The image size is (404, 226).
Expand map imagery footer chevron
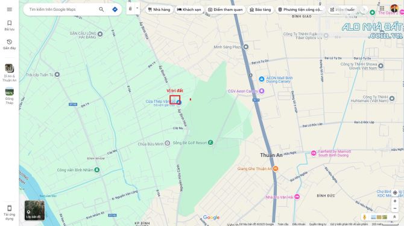point(394,217)
